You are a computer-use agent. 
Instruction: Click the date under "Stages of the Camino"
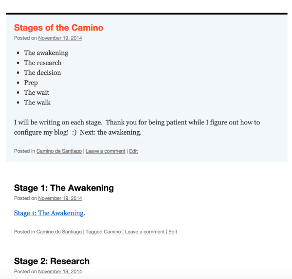[x=60, y=38]
